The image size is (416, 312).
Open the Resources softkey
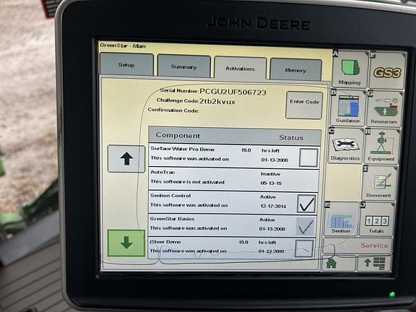[x=384, y=109]
